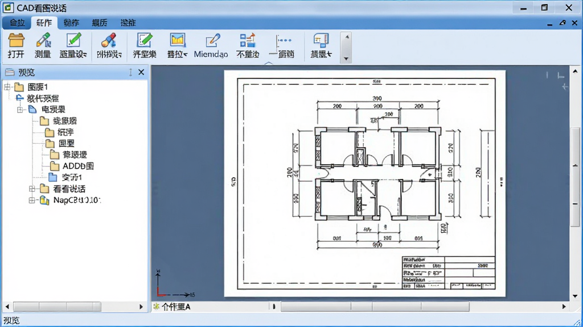Image resolution: width=583 pixels, height=327 pixels.
Task: Click the sidebar scrollbar right arrow
Action: tap(141, 307)
